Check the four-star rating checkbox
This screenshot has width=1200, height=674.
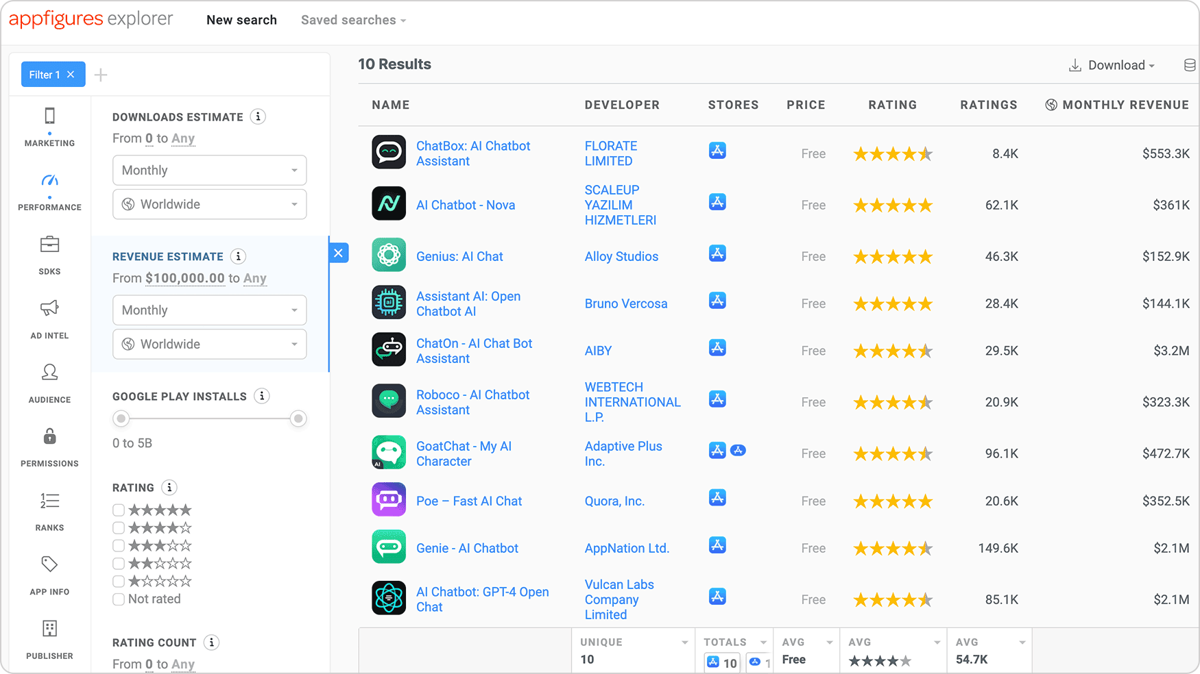point(119,527)
